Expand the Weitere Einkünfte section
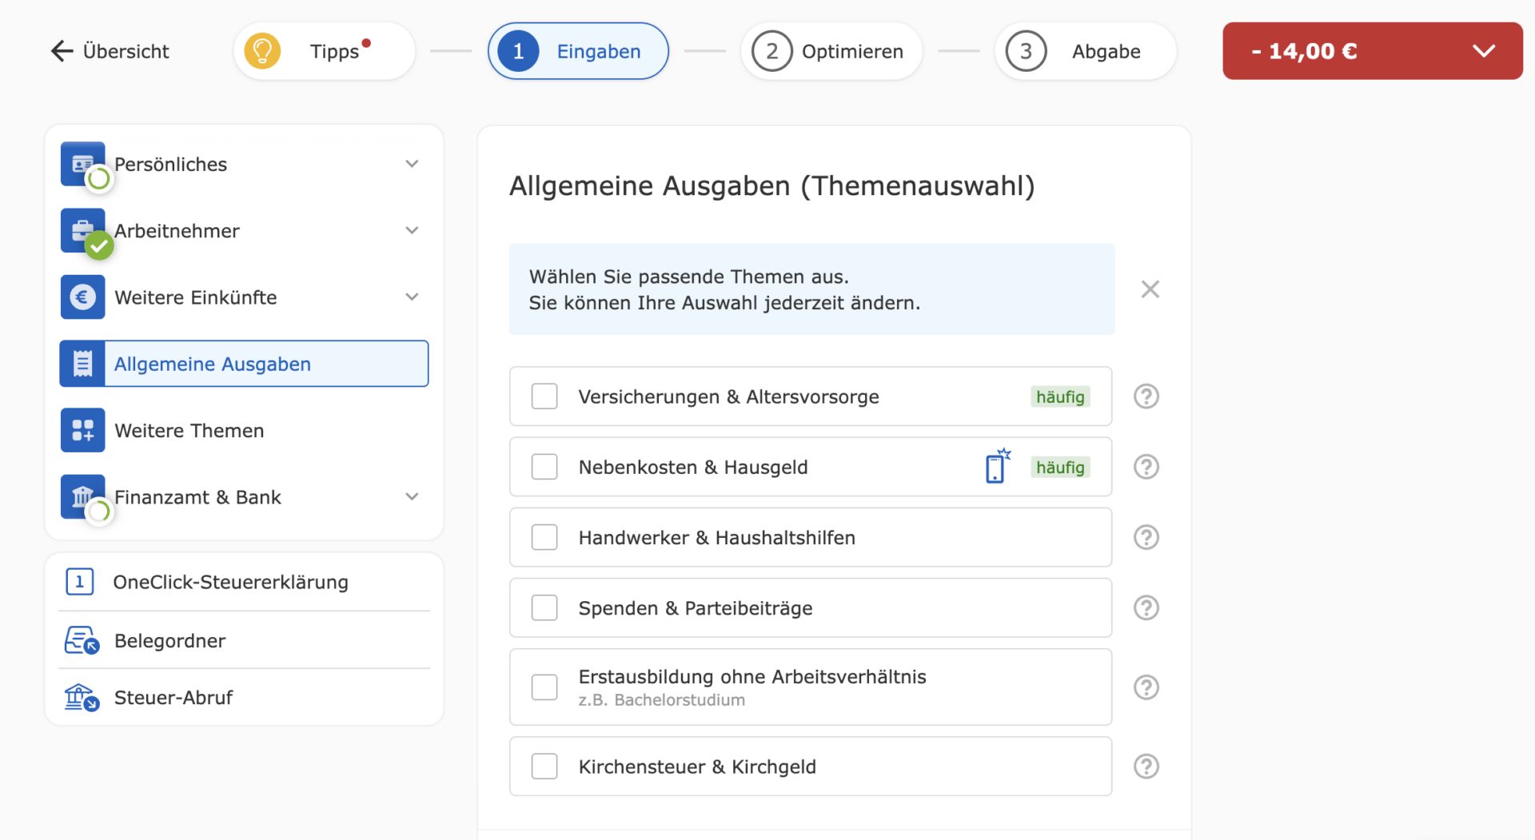1535x840 pixels. click(x=412, y=297)
